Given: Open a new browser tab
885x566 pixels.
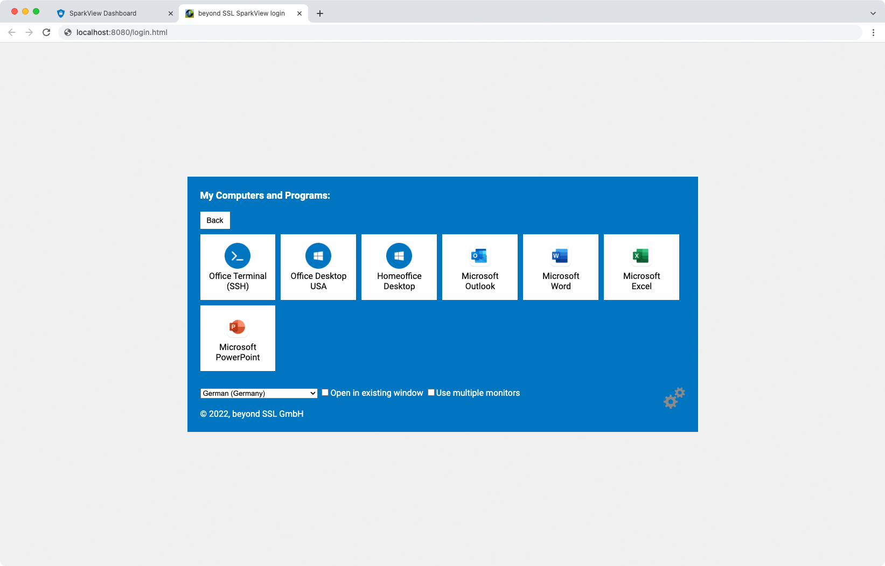Looking at the screenshot, I should point(320,13).
